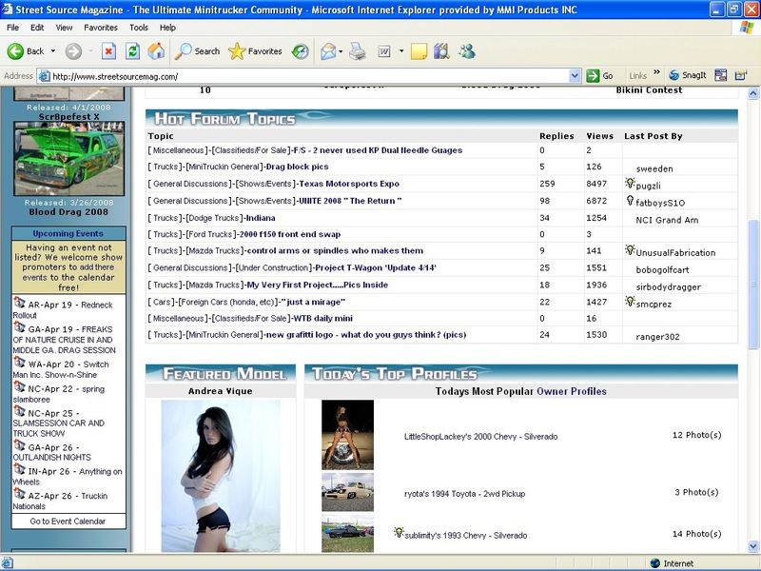This screenshot has height=571, width=761.
Task: Click the Owner Profiles link
Action: click(572, 391)
